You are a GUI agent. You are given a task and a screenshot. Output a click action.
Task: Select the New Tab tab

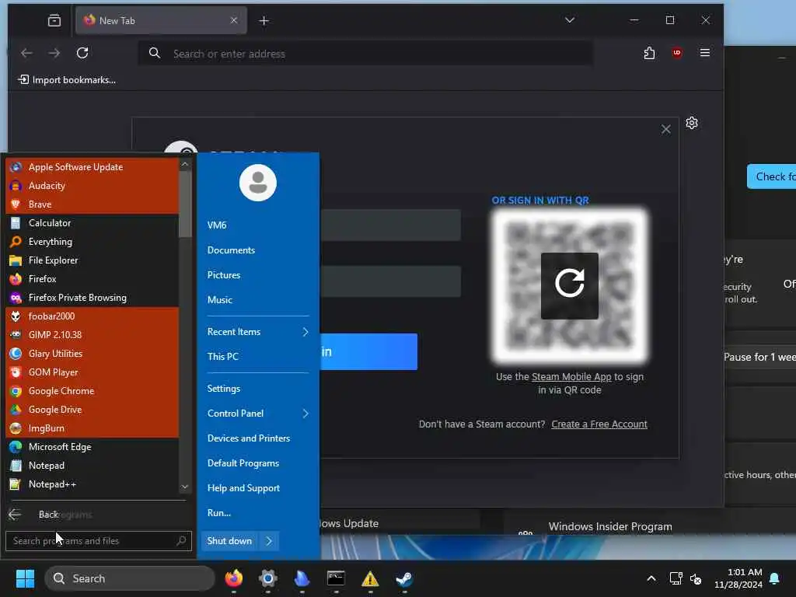pyautogui.click(x=162, y=20)
